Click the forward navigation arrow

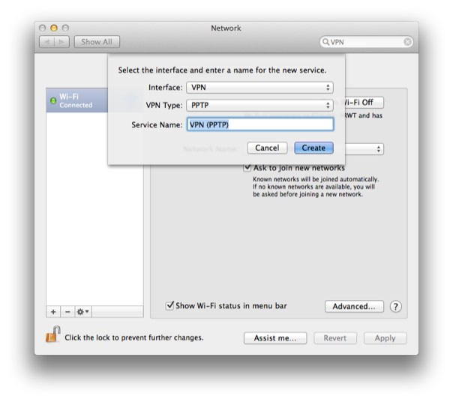[61, 42]
